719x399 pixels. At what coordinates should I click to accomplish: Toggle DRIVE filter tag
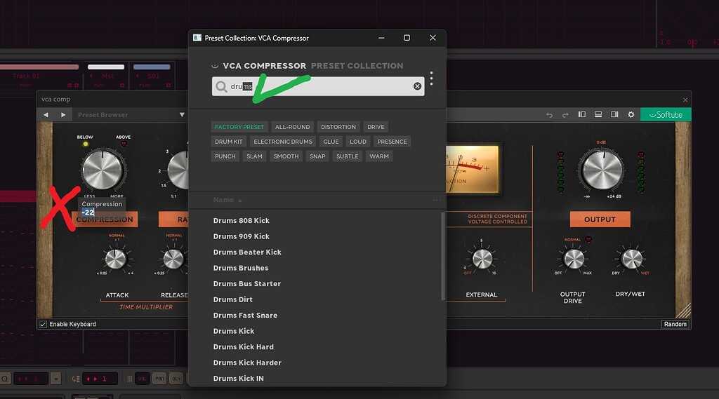point(376,127)
